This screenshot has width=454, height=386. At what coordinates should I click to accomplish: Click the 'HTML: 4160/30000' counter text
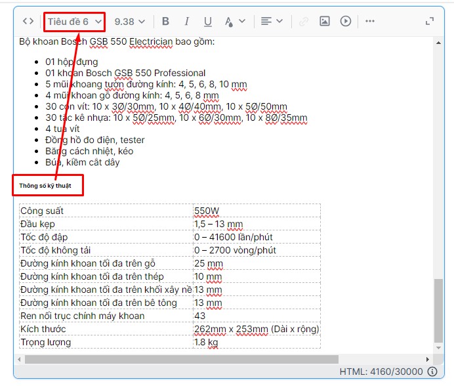tap(381, 372)
